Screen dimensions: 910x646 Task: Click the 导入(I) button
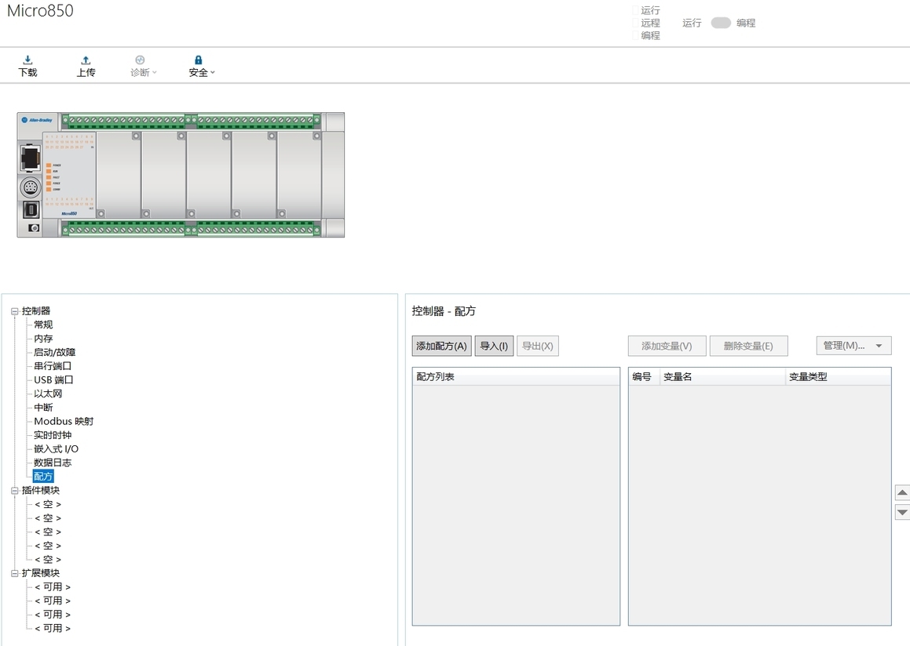click(x=494, y=346)
